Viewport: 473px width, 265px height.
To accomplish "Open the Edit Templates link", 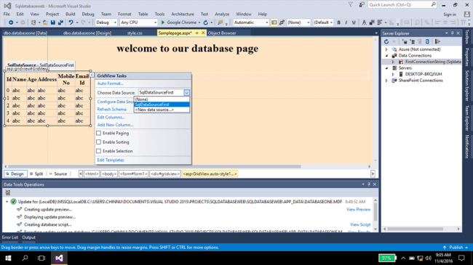I will coord(111,160).
